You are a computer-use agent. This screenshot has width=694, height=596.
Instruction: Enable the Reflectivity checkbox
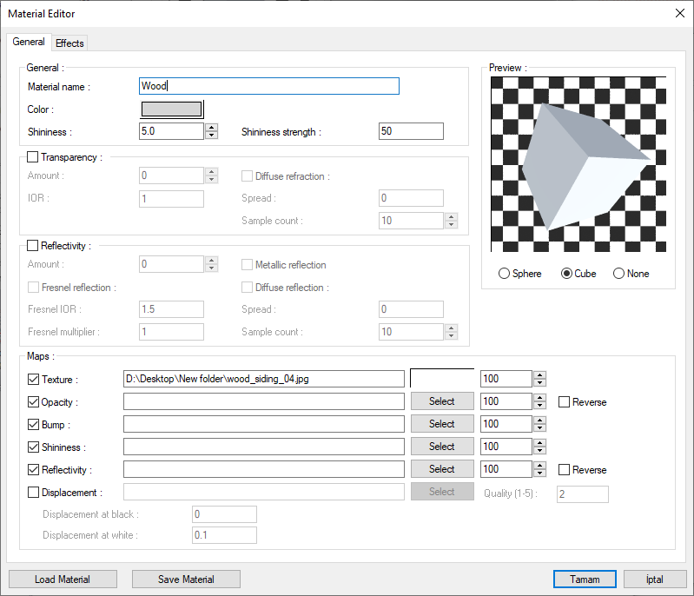coord(33,246)
